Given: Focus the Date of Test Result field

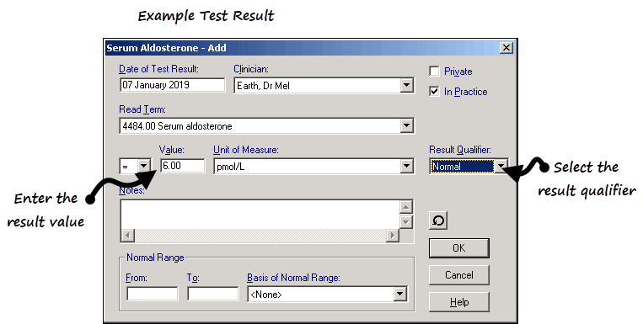Looking at the screenshot, I should [x=172, y=85].
